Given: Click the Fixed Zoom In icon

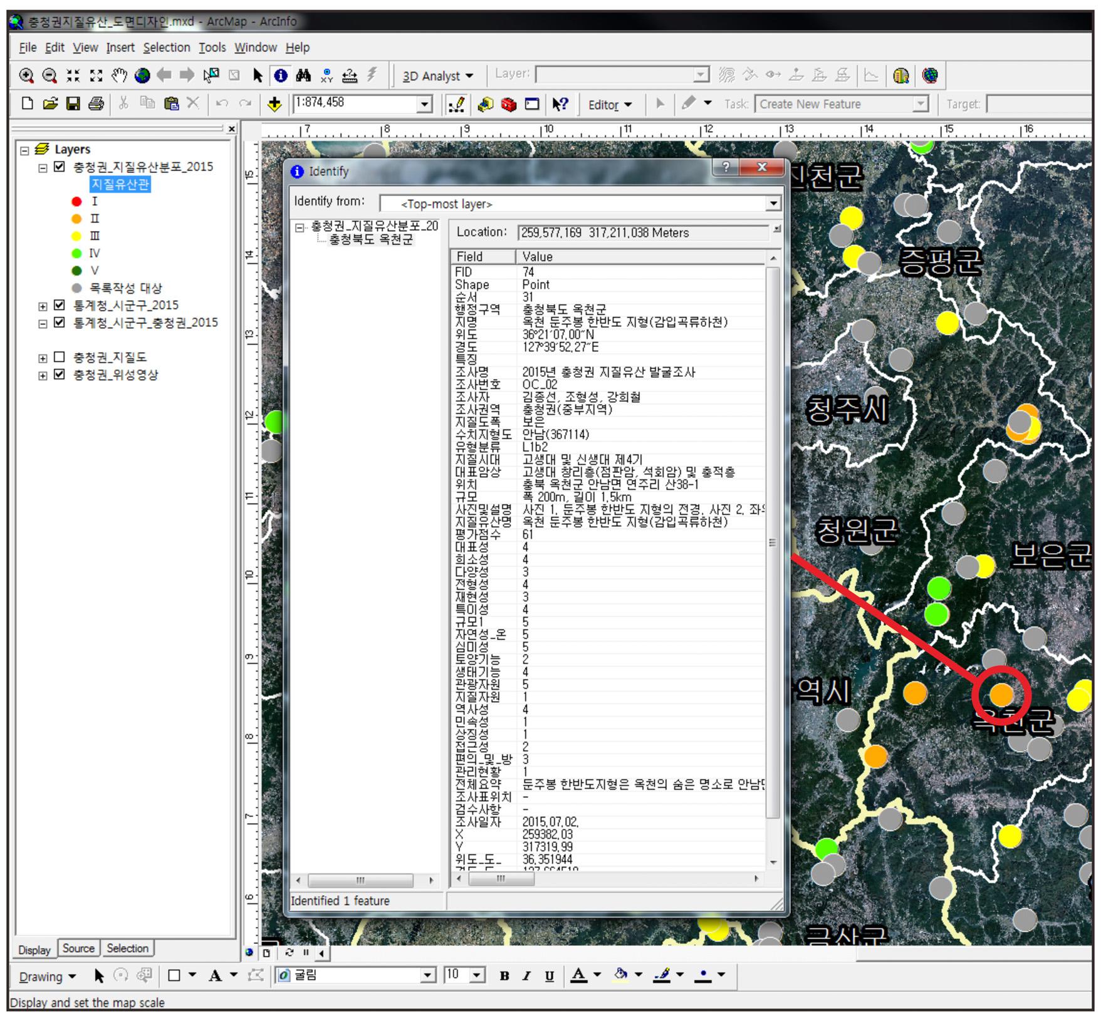Looking at the screenshot, I should tap(73, 76).
